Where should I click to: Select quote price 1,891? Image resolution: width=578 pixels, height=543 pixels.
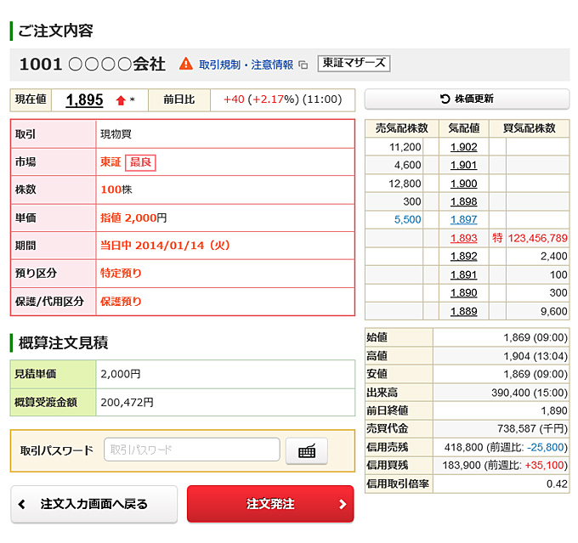(x=464, y=274)
